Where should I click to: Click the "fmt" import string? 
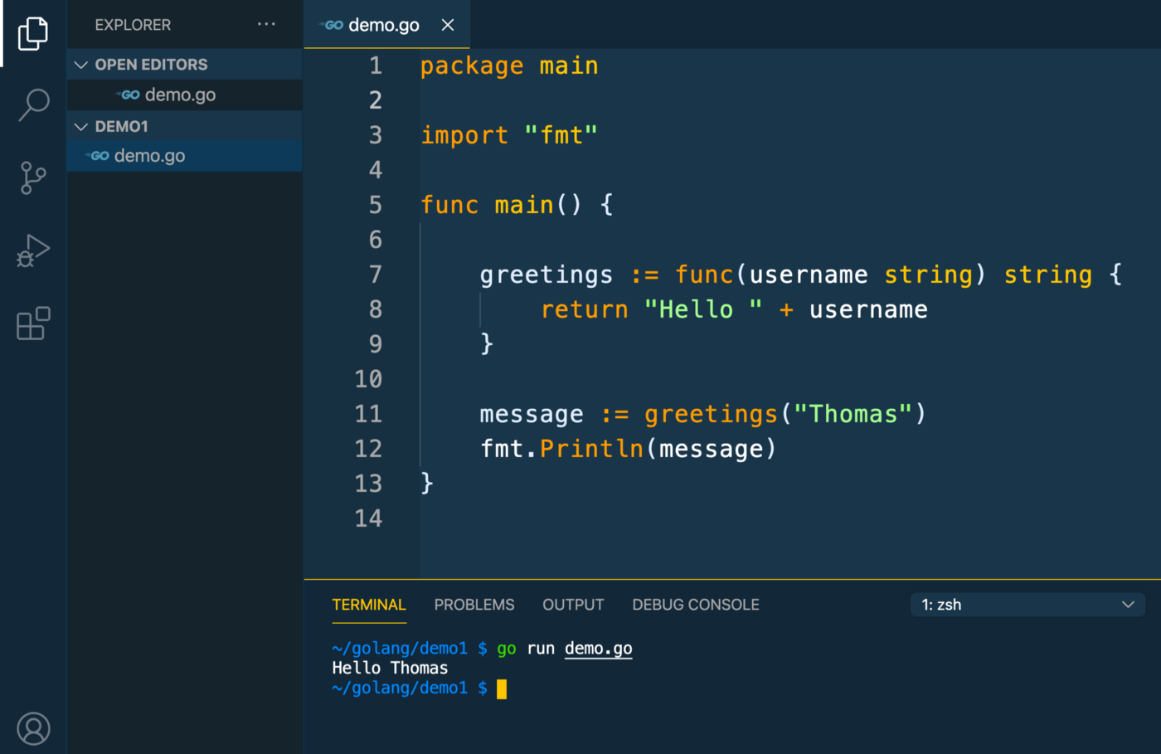[x=561, y=134]
